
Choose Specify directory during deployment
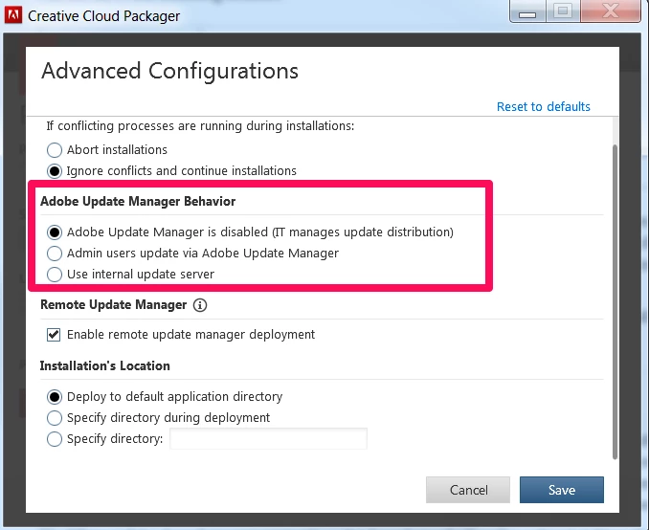coord(55,418)
